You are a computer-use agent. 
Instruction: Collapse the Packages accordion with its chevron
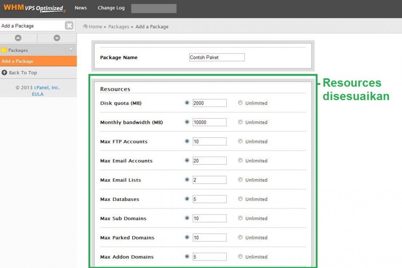click(71, 50)
